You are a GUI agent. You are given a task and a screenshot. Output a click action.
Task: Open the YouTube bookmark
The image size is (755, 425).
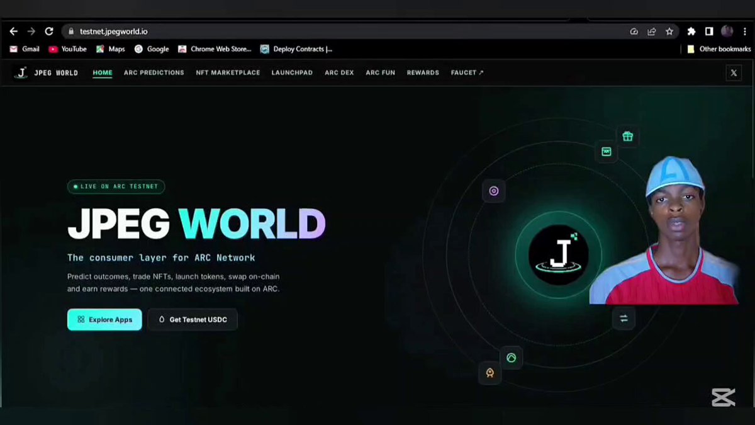click(x=67, y=49)
